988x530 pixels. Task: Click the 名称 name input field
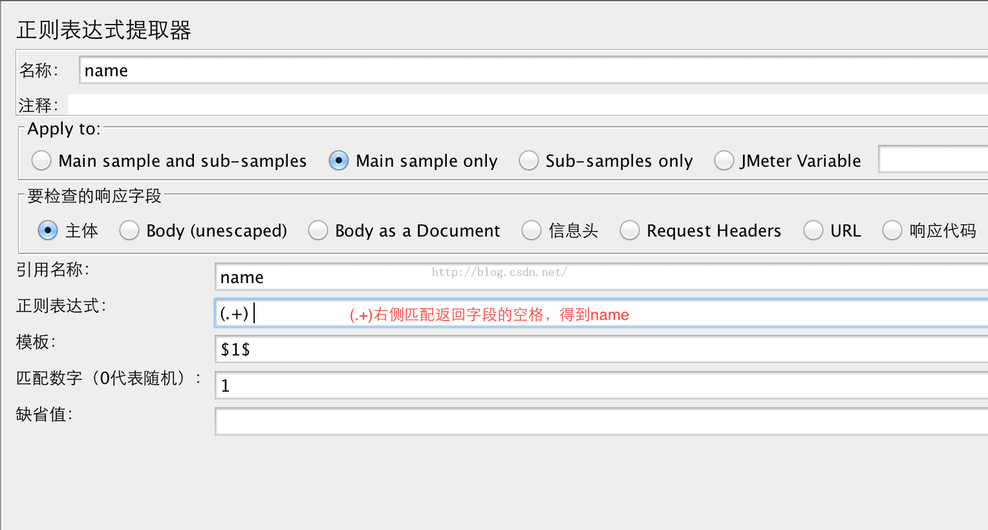coord(533,70)
